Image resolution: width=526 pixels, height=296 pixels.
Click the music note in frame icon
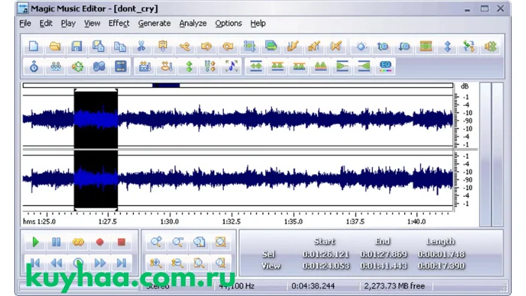pyautogui.click(x=231, y=66)
